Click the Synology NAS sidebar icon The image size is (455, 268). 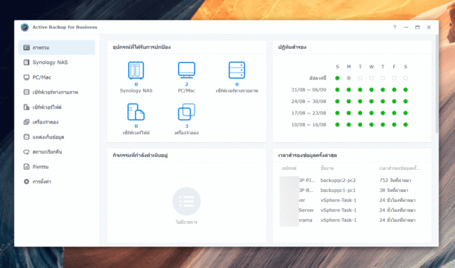(x=26, y=63)
